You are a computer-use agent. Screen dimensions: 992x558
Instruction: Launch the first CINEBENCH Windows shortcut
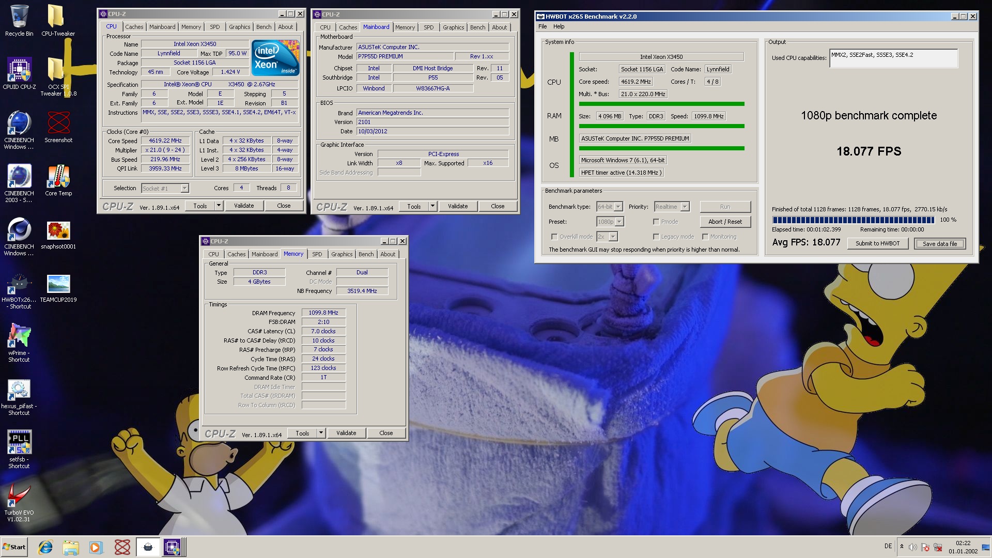point(19,130)
